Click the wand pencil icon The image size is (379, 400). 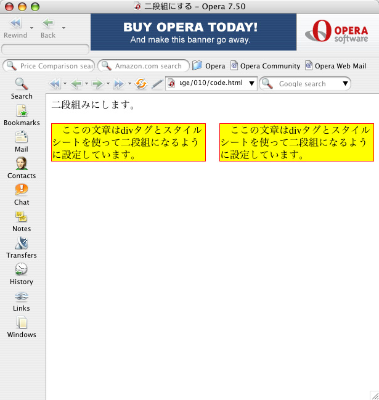(157, 84)
